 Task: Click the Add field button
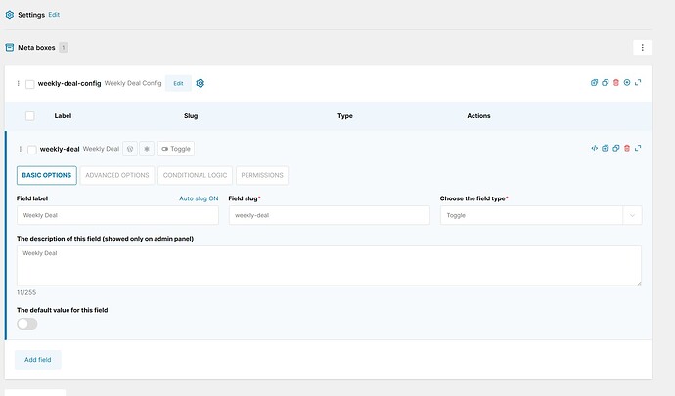pos(37,360)
